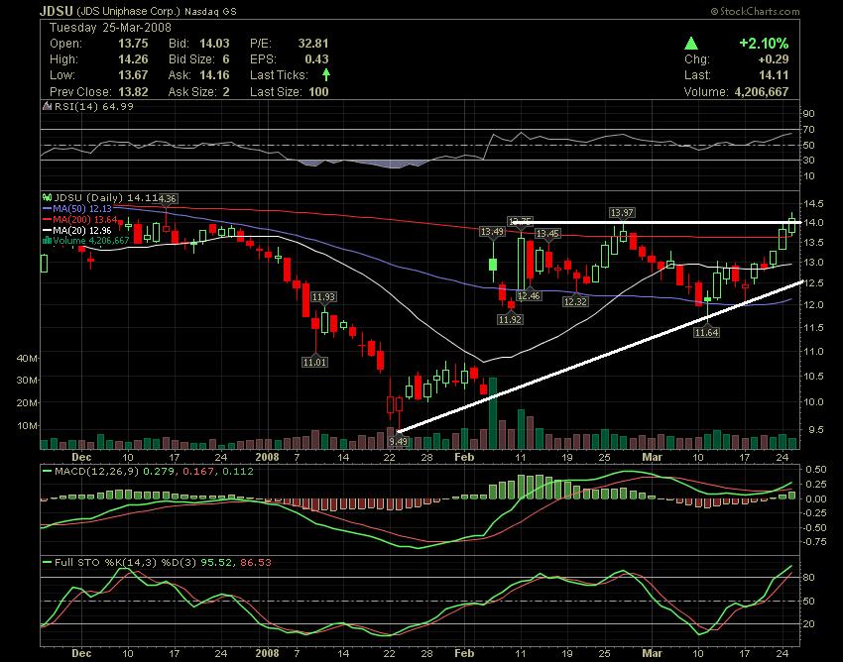
Task: Click the Feb label under the volume bars
Action: [x=464, y=457]
